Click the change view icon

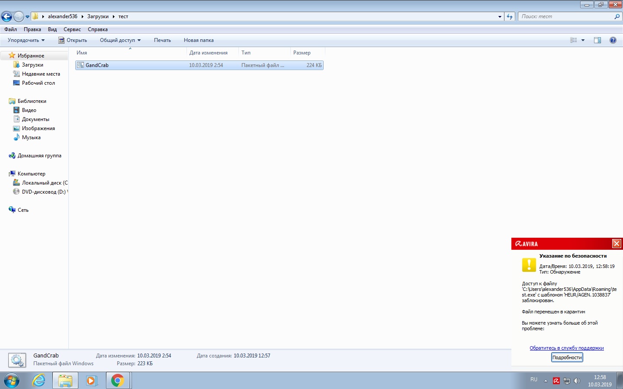pyautogui.click(x=574, y=40)
